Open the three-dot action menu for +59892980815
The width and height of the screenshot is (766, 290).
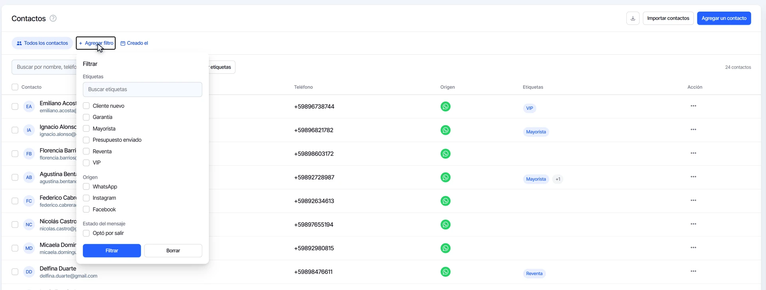[x=693, y=247]
